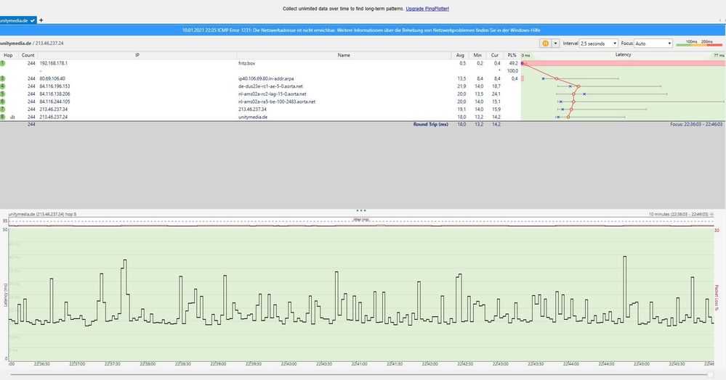Image resolution: width=726 pixels, height=380 pixels.
Task: Expand the Focus Auto combo box
Action: pyautogui.click(x=653, y=44)
